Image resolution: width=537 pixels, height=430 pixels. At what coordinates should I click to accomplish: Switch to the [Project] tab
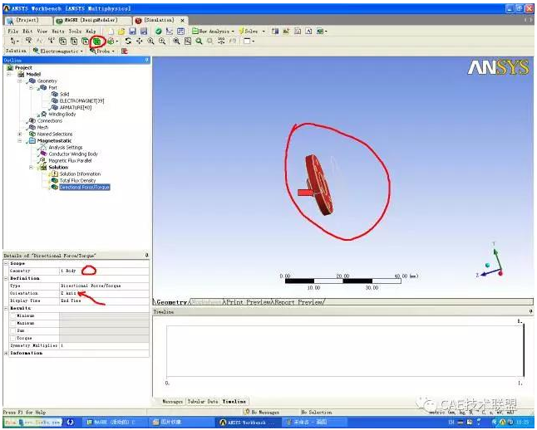[28, 21]
